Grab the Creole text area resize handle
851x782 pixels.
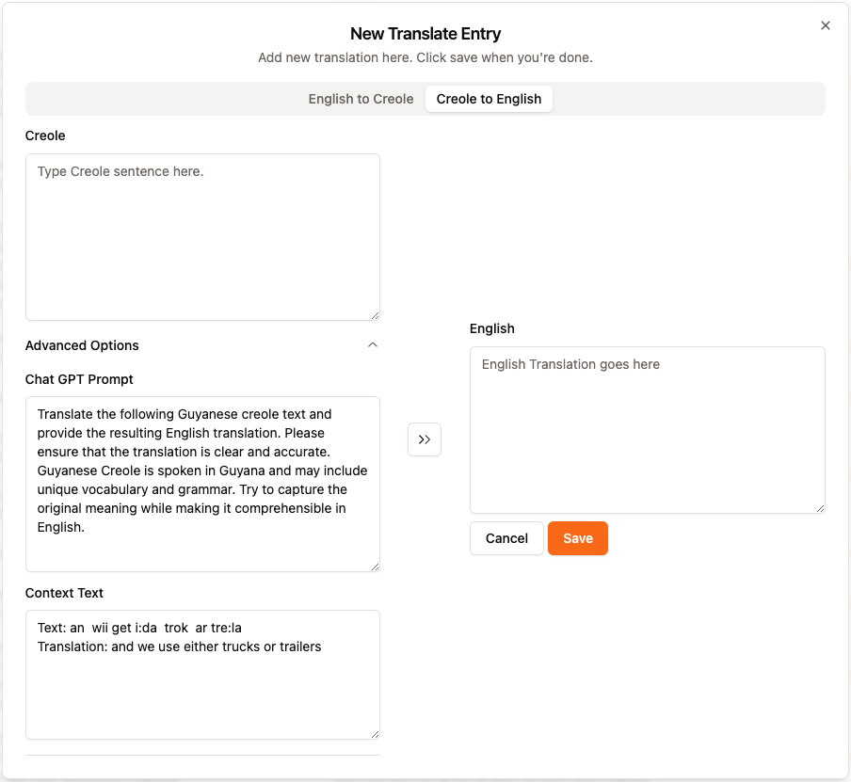coord(375,315)
